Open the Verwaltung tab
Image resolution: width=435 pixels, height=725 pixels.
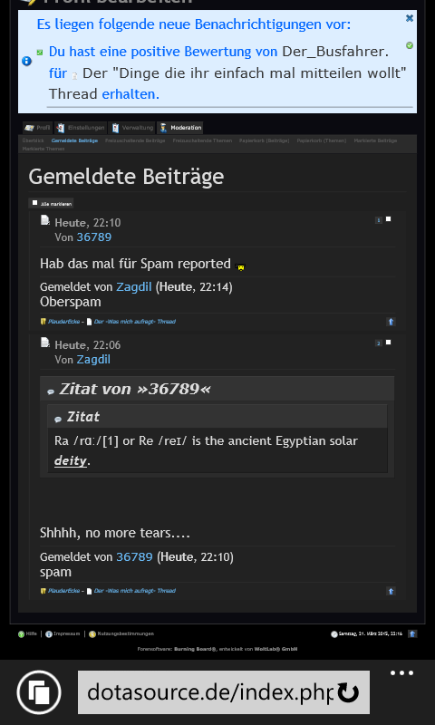pyautogui.click(x=132, y=128)
